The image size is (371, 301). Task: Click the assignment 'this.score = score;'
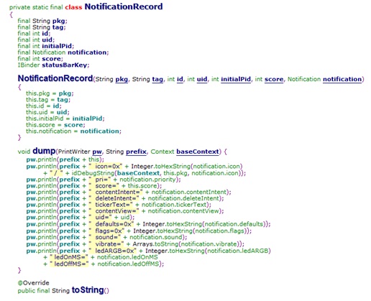(55, 125)
